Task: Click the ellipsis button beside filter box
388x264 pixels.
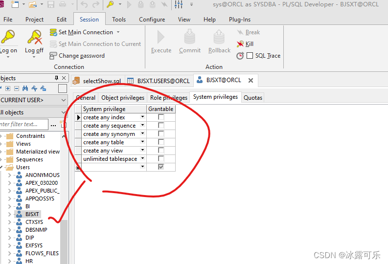Action: [x=53, y=125]
